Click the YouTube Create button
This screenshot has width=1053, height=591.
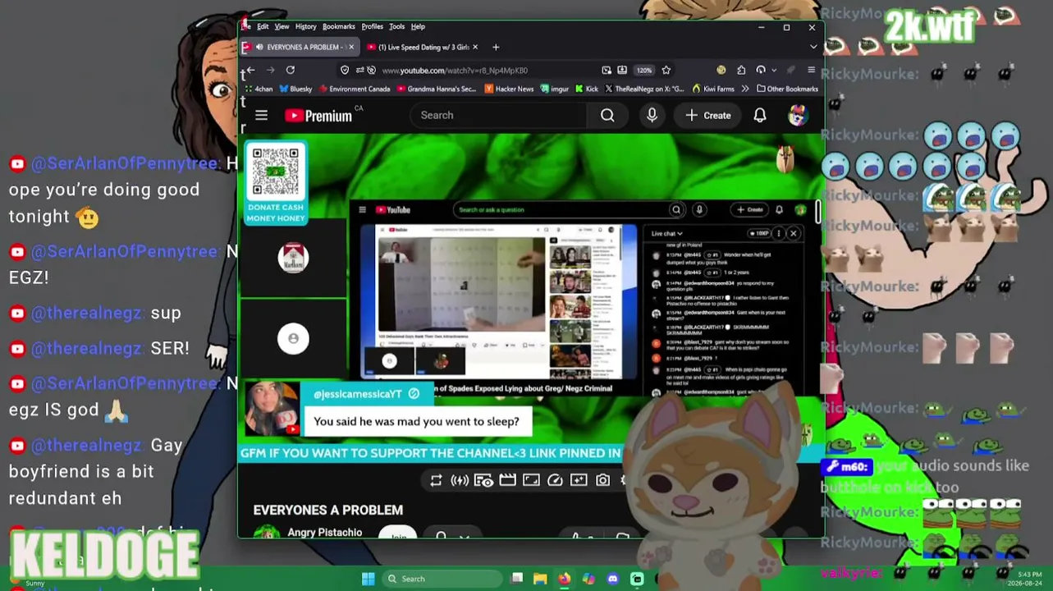[x=707, y=116]
